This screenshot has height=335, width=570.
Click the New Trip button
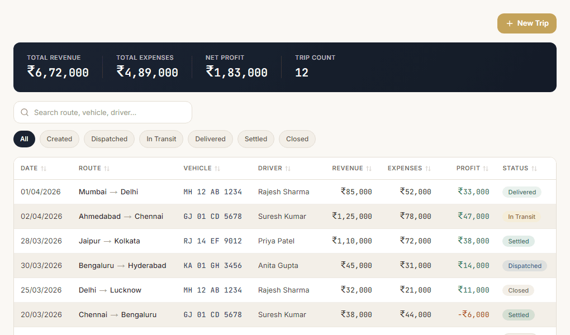pos(527,23)
